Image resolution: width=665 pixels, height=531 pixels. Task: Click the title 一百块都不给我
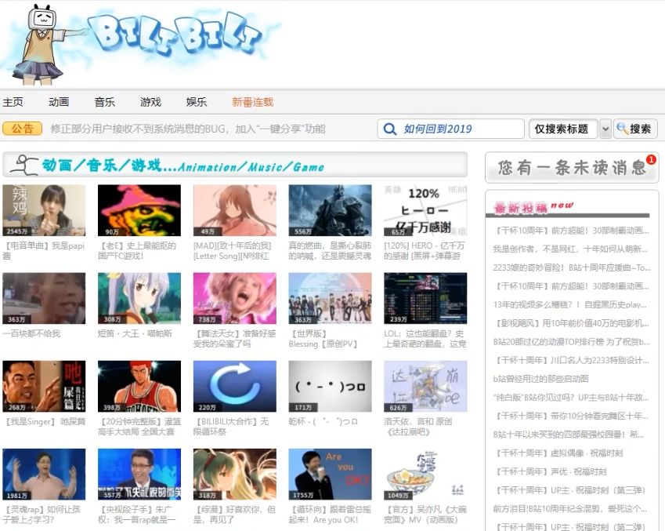[x=31, y=333]
